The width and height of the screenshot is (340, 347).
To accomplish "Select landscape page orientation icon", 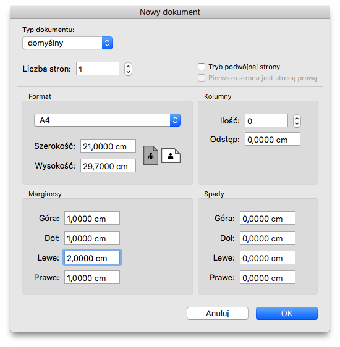I will click(171, 156).
